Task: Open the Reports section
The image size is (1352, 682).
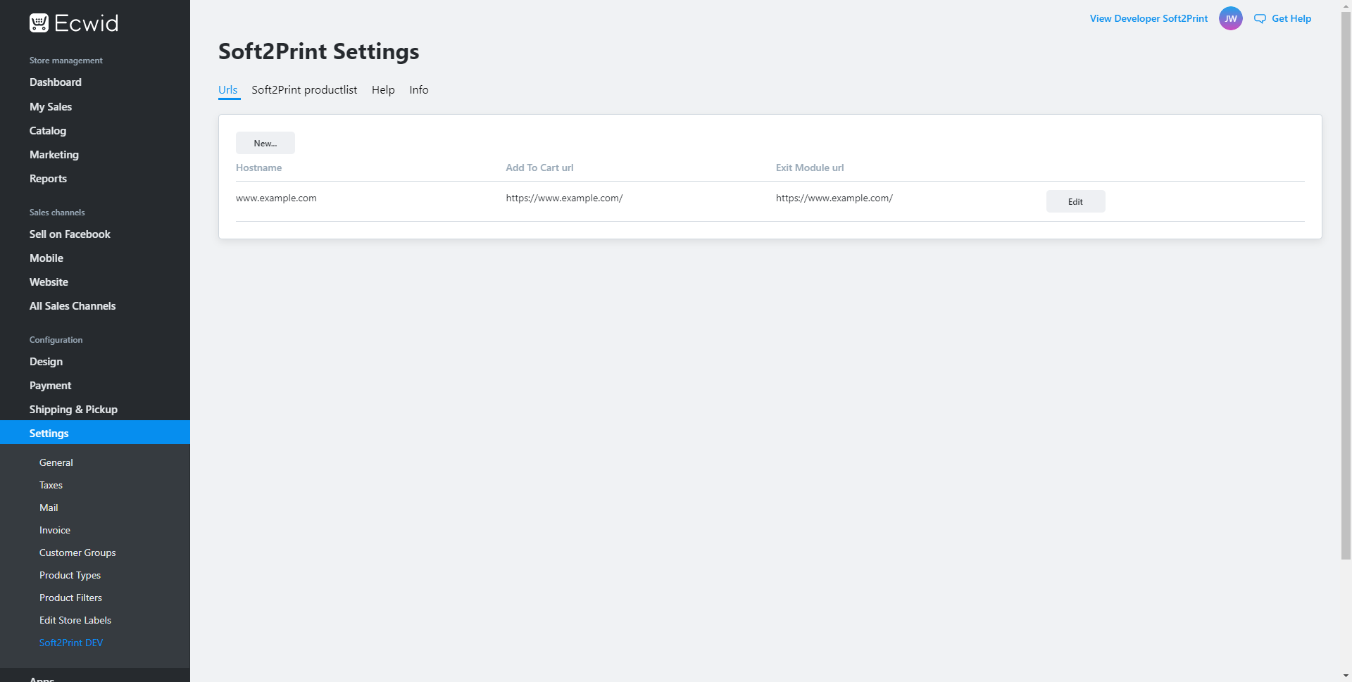Action: pyautogui.click(x=48, y=179)
